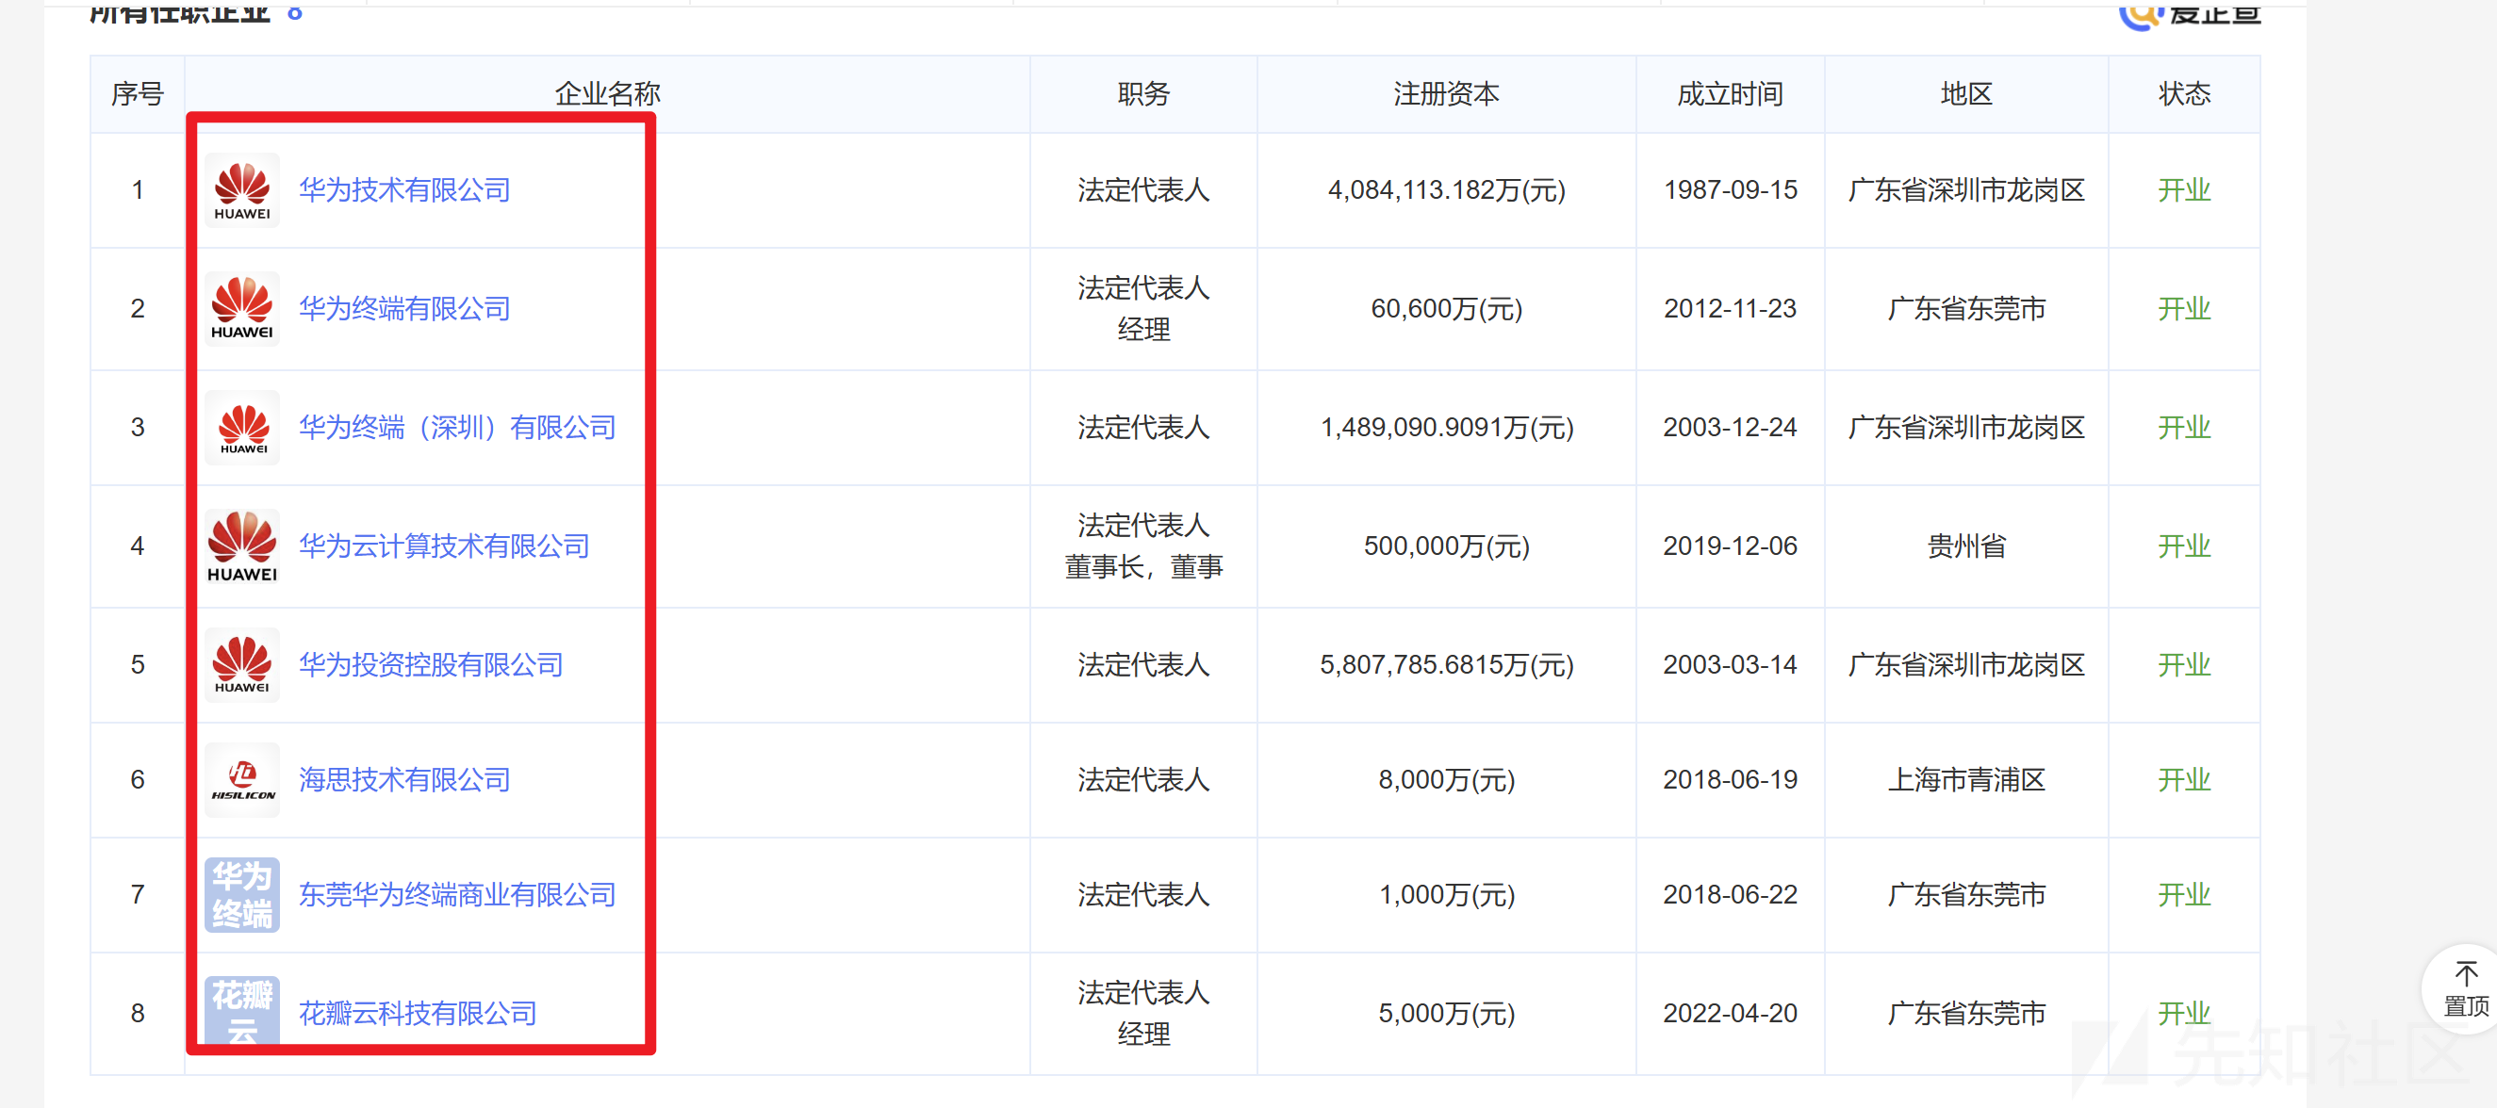Open 华为云计算技术有限公司 link

pos(444,546)
